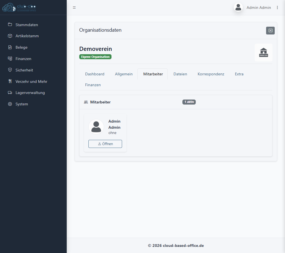285x253 pixels.
Task: Click the Finanzen sidebar icon
Action: [10, 59]
